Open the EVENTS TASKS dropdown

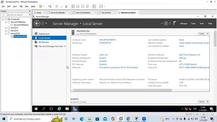click(x=203, y=102)
